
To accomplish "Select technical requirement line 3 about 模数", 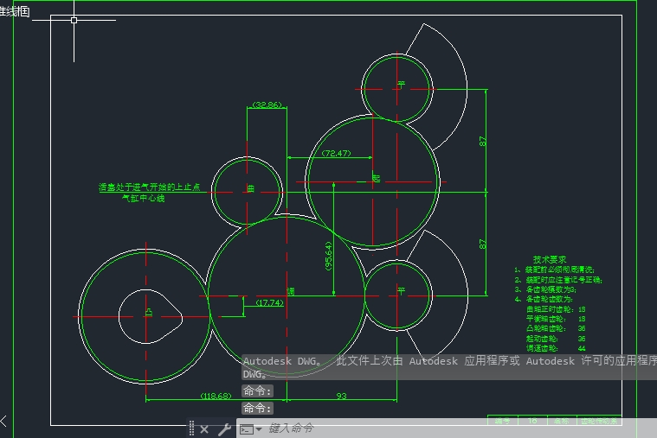I will (545, 289).
